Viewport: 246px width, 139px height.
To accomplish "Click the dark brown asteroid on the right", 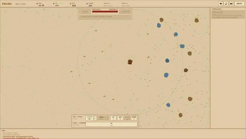I will pyautogui.click(x=186, y=70).
